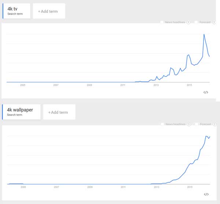Screen dimensions: 220x204
Task: Click embed code icon under 4k wallpaper chart
Action: 206,194
